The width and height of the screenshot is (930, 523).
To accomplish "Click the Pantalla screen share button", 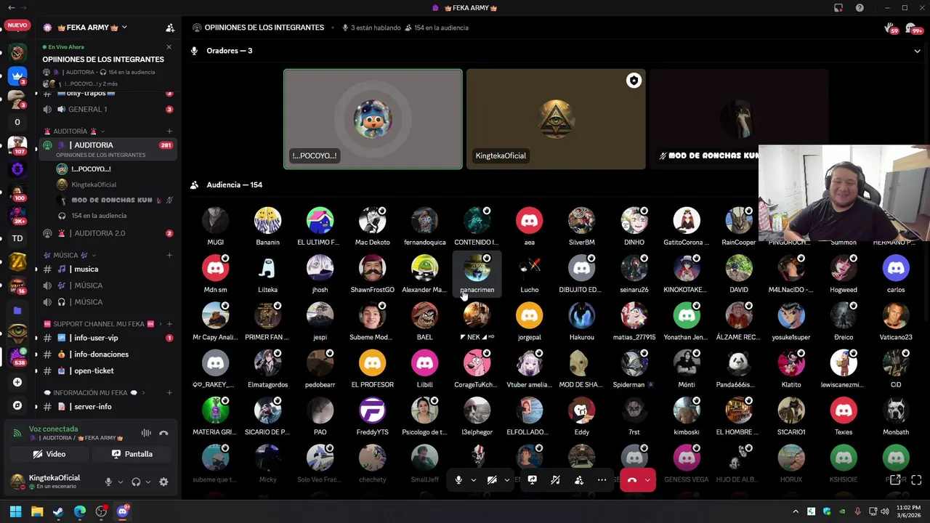I will click(132, 454).
